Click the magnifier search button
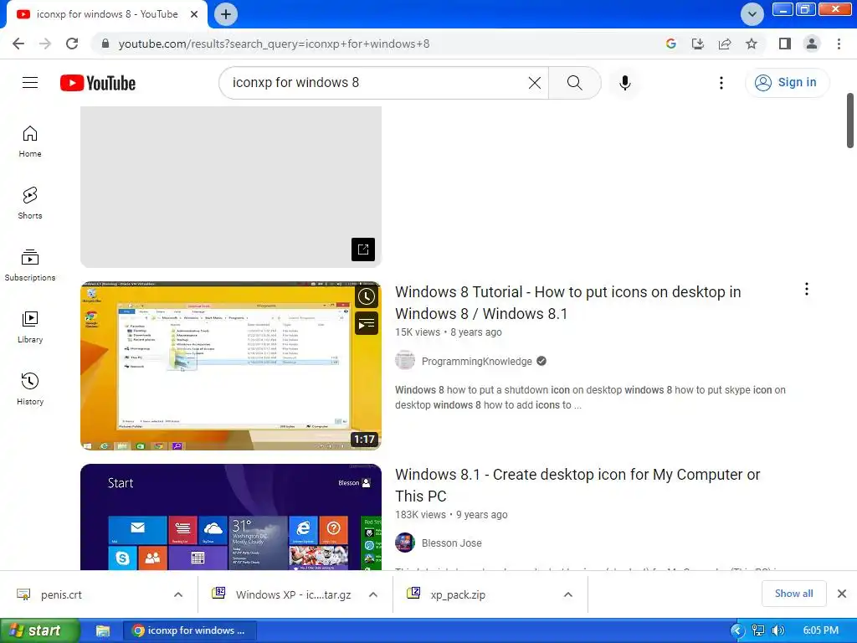 574,83
